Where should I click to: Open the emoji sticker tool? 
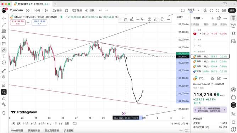[4, 62]
